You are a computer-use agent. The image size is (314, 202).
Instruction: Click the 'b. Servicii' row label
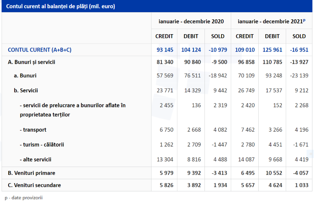(26, 90)
